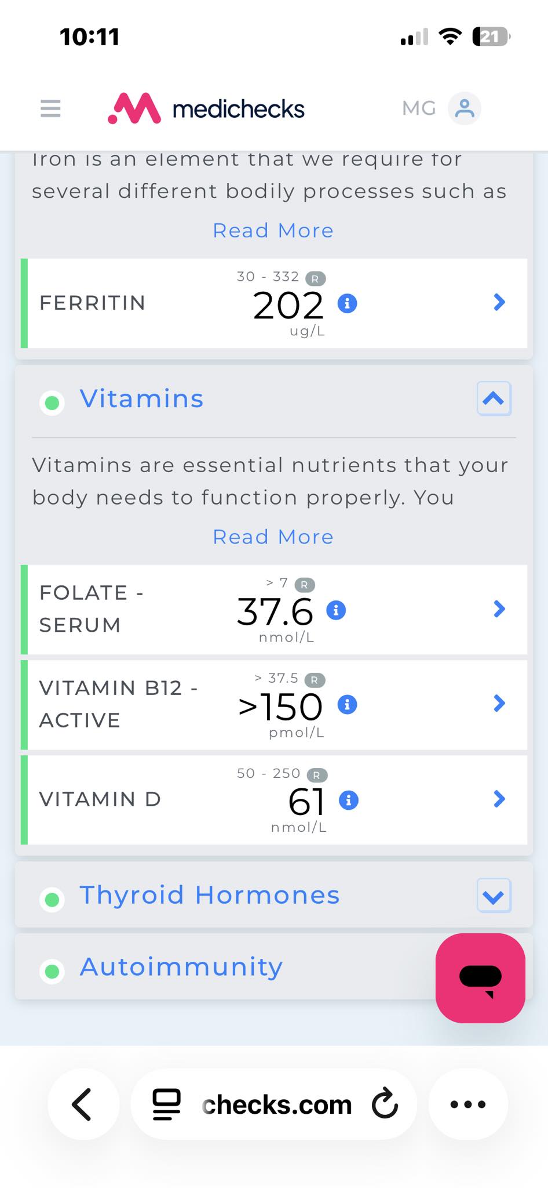Viewport: 548px width, 1188px height.
Task: Tap the user profile avatar icon
Action: click(x=464, y=108)
